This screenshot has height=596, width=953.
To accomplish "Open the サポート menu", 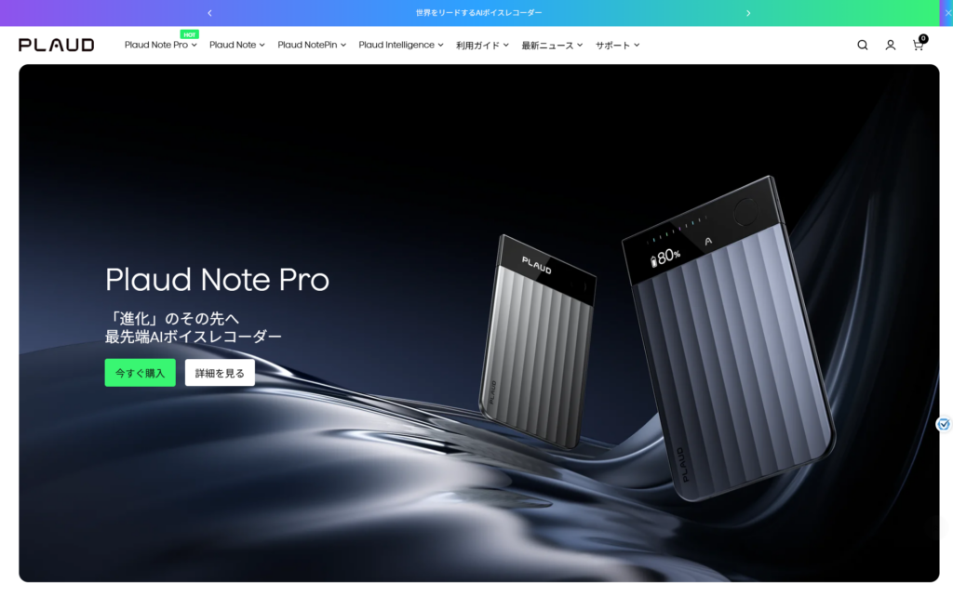I will click(x=618, y=46).
